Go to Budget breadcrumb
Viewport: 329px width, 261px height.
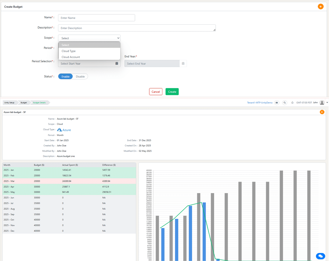pos(24,103)
